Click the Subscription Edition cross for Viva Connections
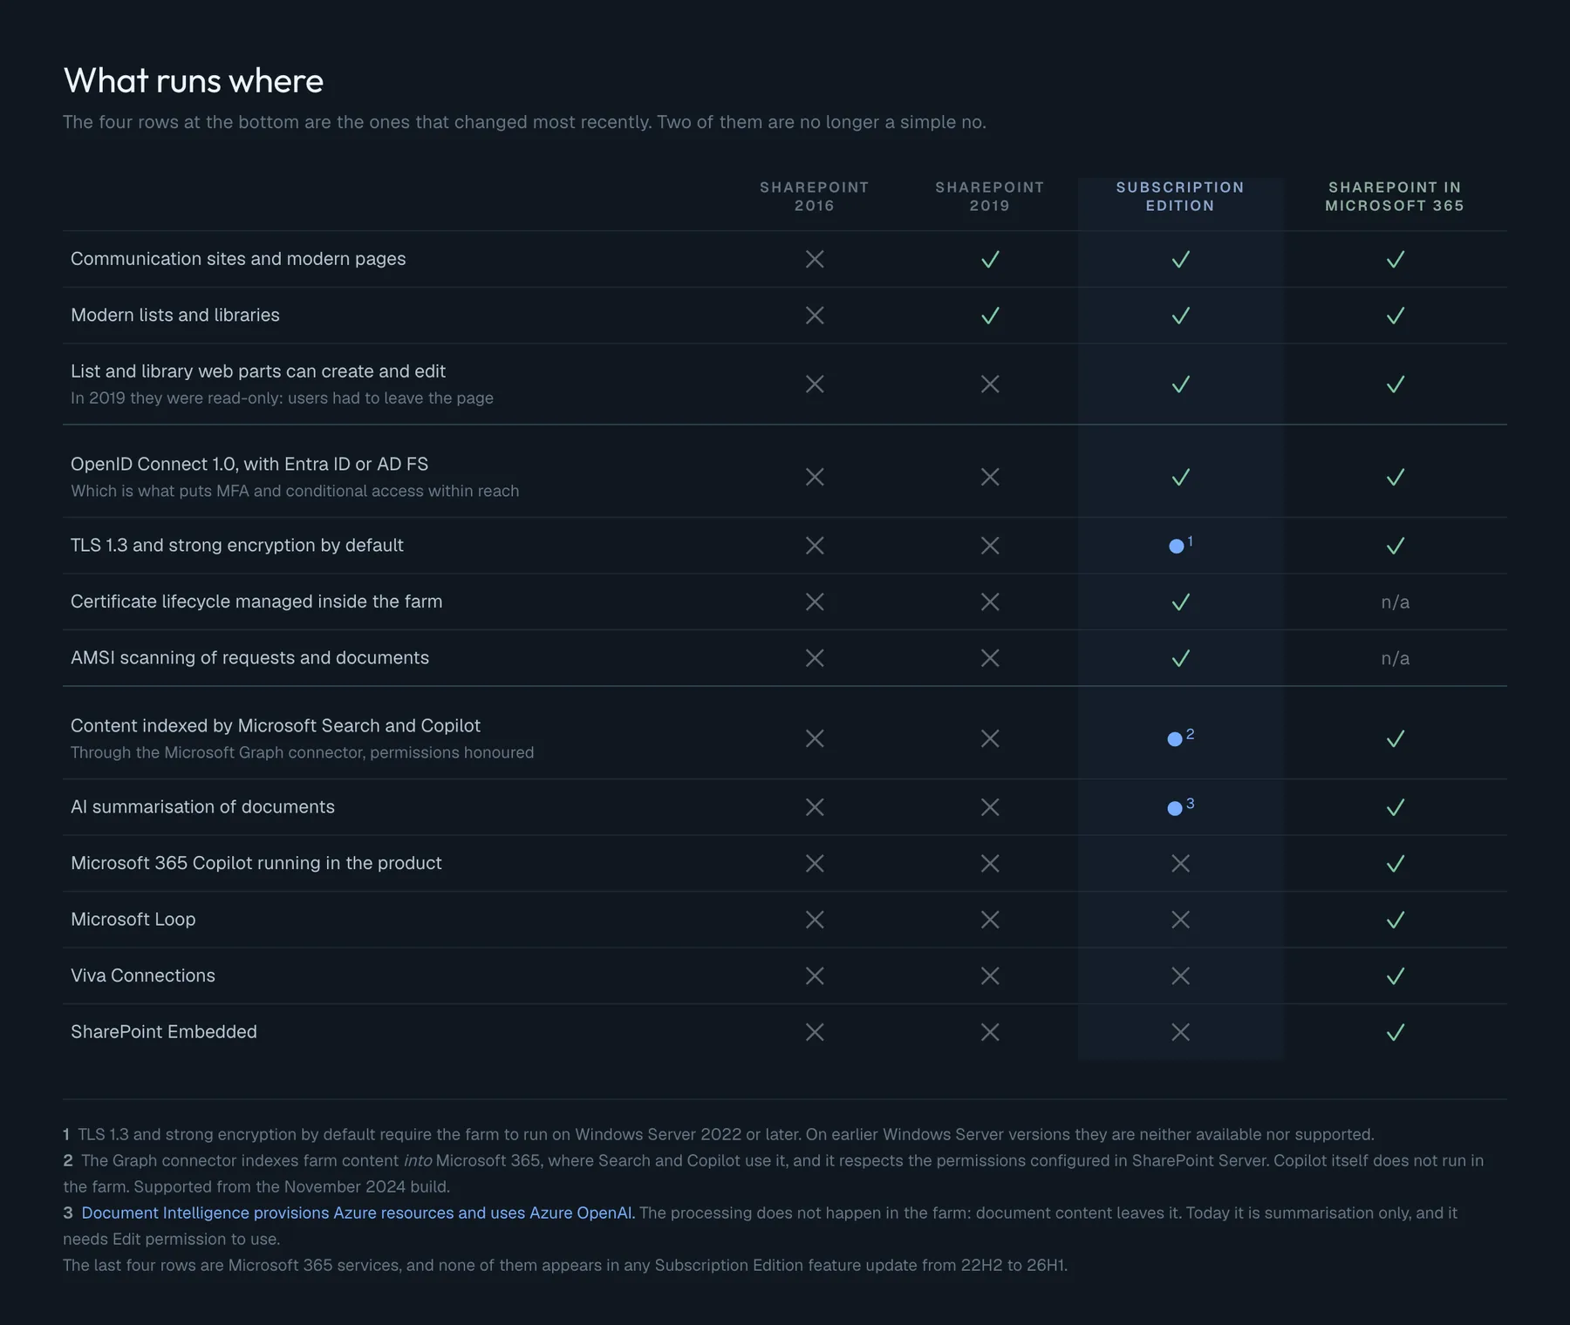The height and width of the screenshot is (1325, 1570). click(1180, 975)
